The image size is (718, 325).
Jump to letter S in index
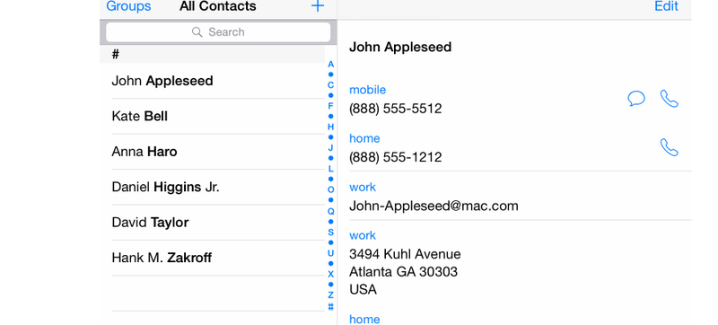click(330, 232)
